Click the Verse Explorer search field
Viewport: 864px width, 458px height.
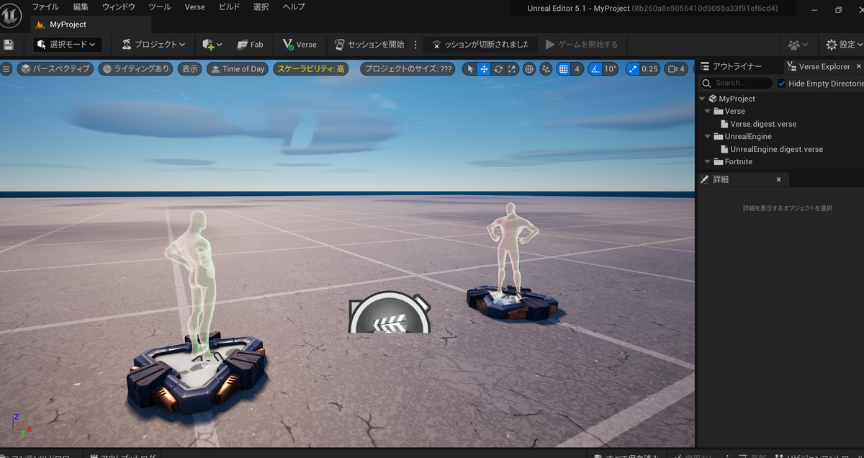(x=737, y=83)
